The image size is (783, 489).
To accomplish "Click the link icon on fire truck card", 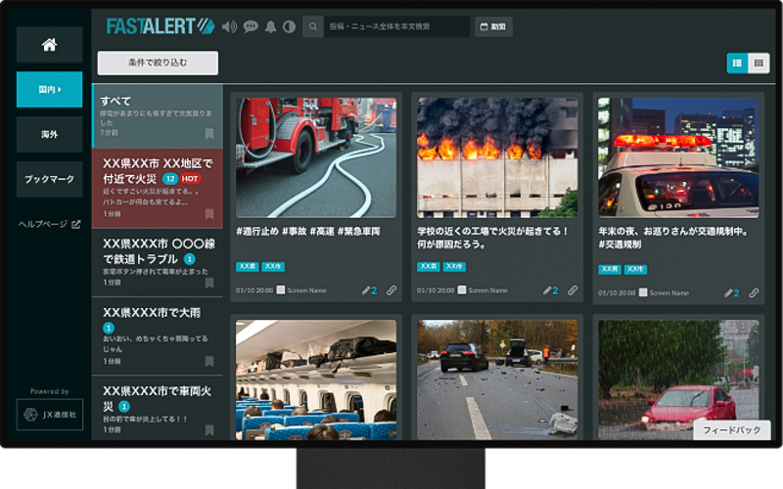I will click(x=391, y=290).
